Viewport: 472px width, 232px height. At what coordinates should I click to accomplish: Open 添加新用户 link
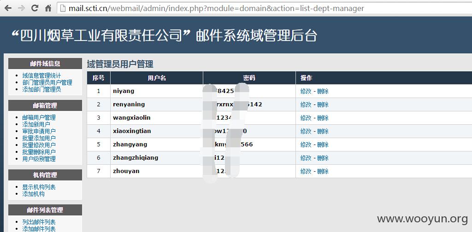tap(36, 124)
